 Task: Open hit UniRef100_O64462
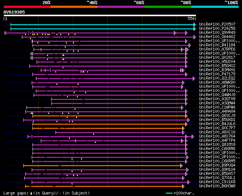[x=217, y=37]
